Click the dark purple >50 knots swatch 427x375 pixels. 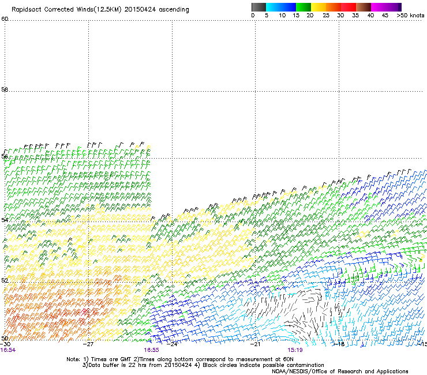400,7
